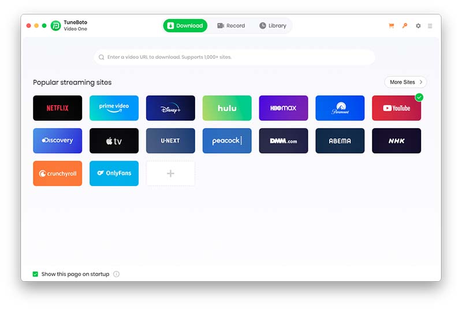Open the Paramount+ tile
This screenshot has width=462, height=309.
point(340,108)
